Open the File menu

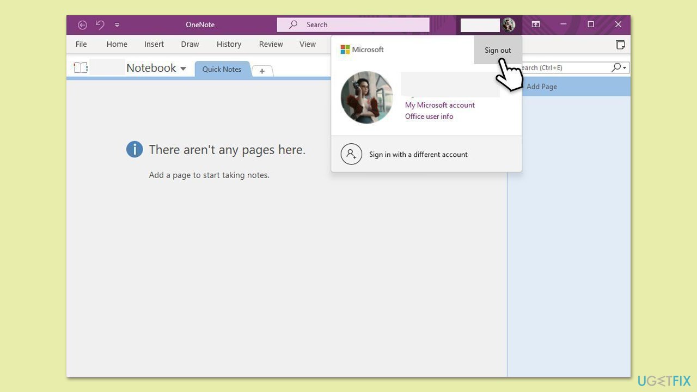pyautogui.click(x=81, y=44)
